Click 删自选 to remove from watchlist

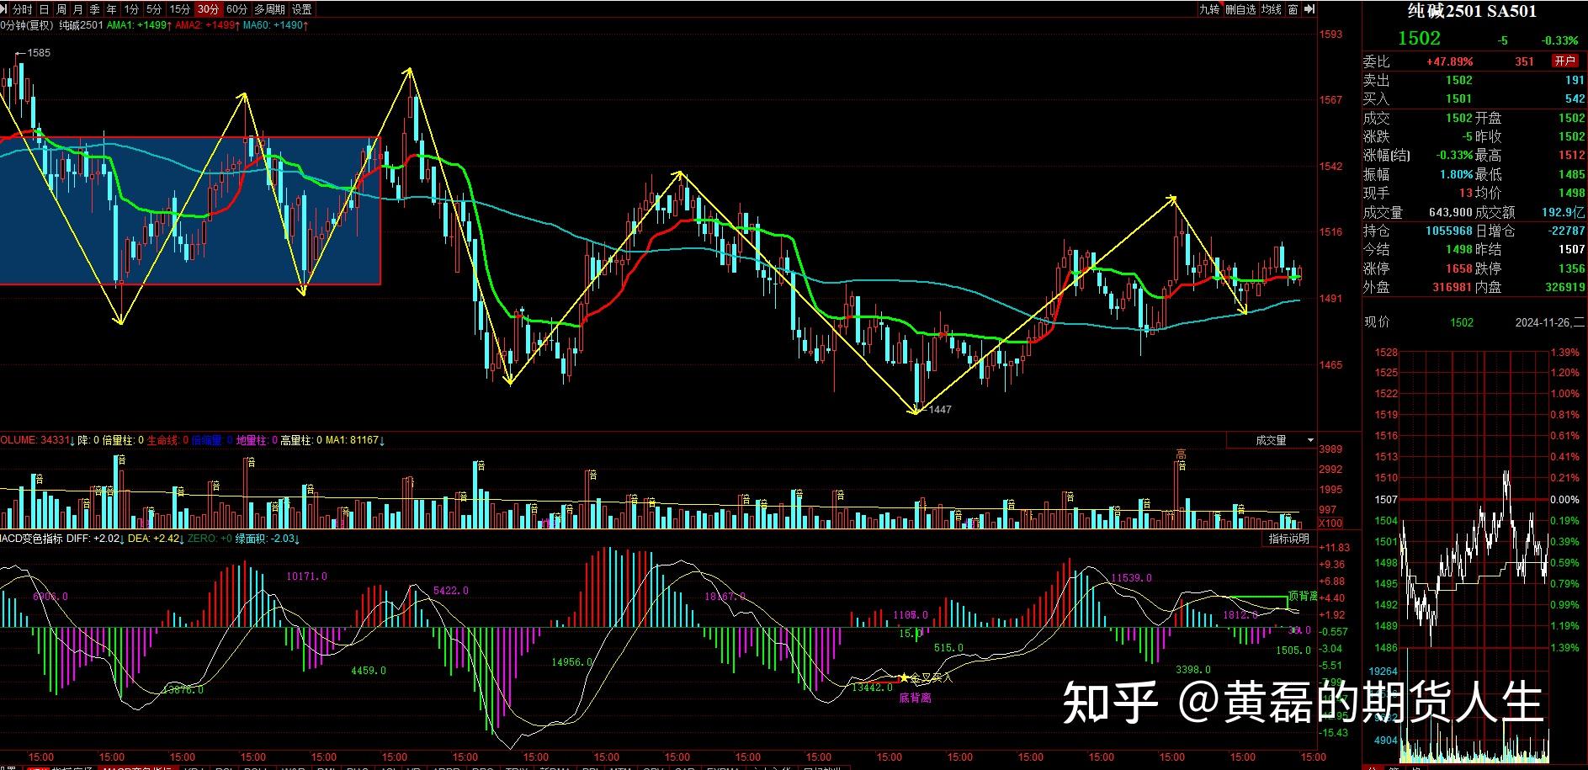click(1240, 9)
